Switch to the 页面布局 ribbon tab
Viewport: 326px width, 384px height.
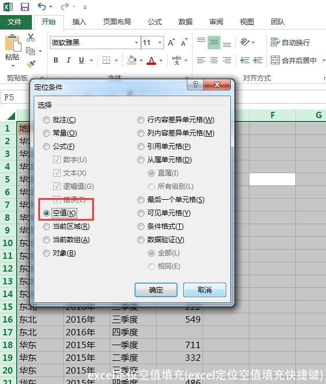pos(117,22)
